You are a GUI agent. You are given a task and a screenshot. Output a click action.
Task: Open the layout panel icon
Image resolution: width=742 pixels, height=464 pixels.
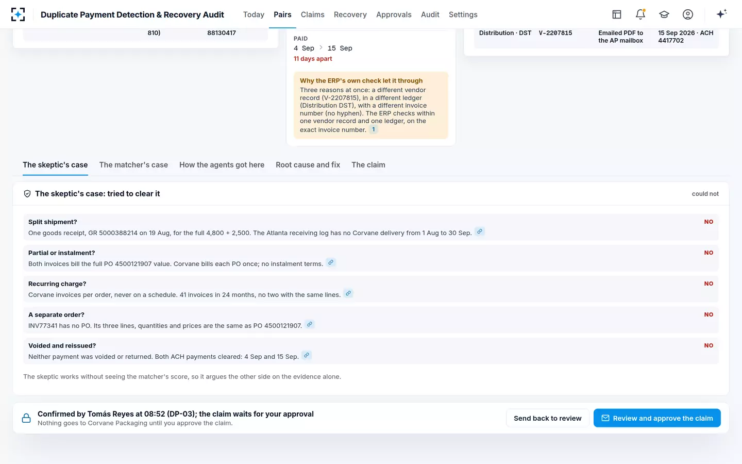[x=617, y=14]
